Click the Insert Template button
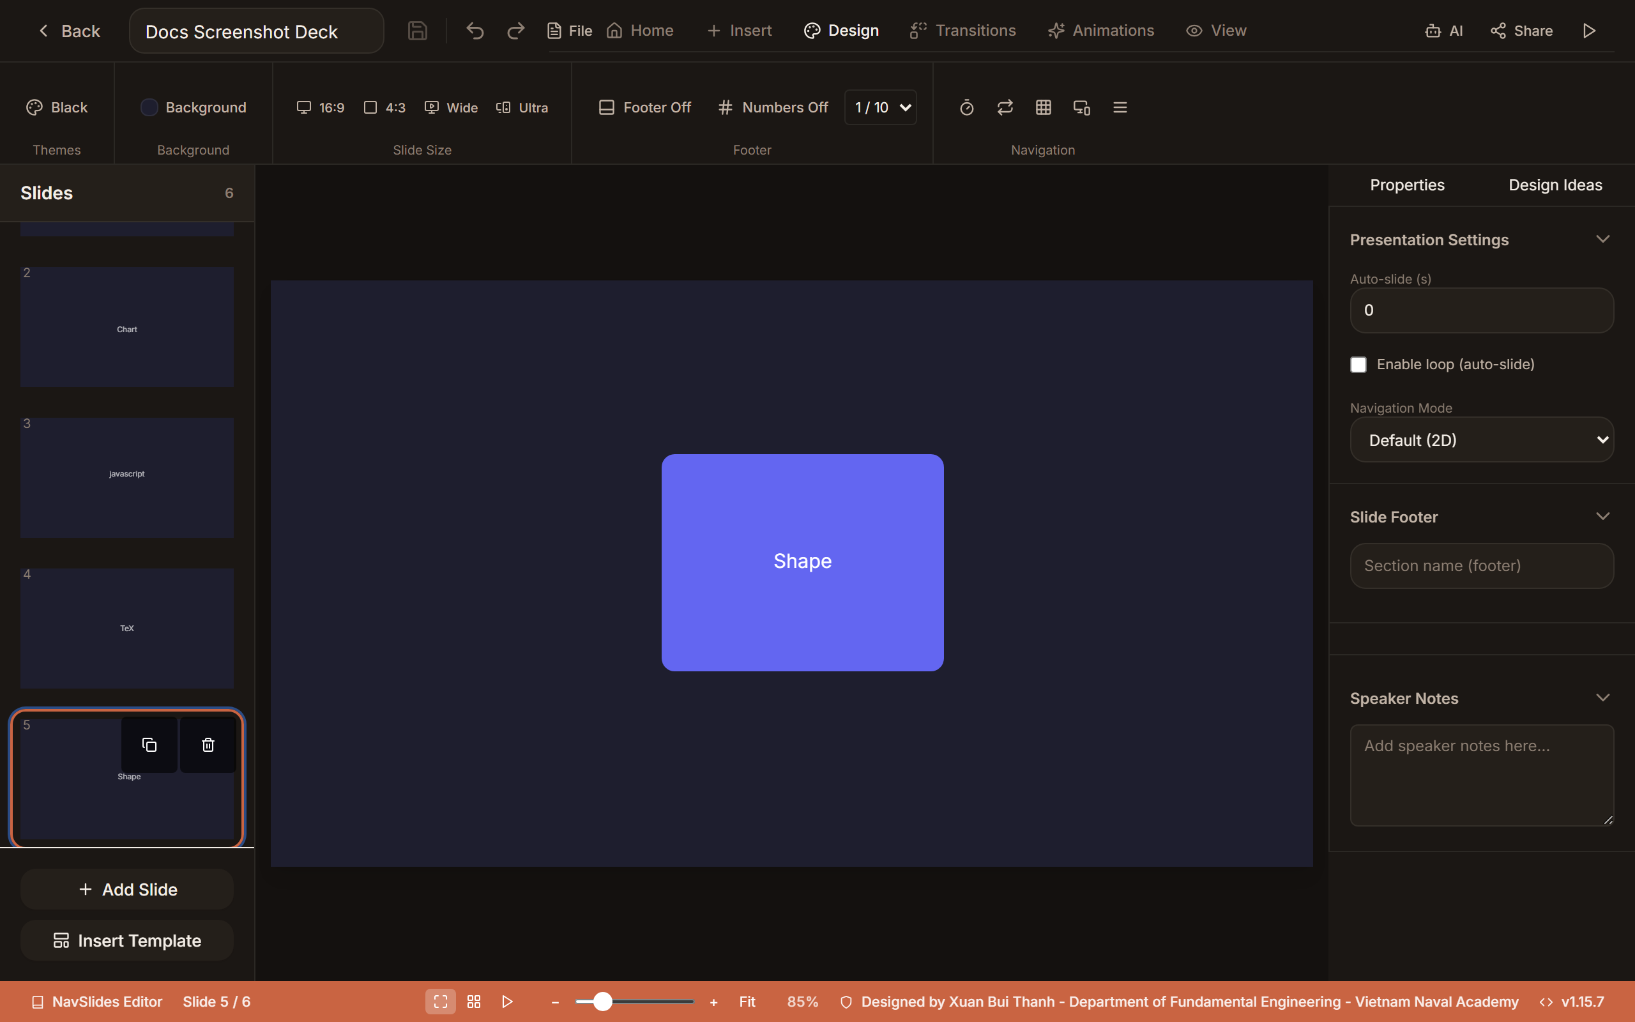Image resolution: width=1635 pixels, height=1022 pixels. [x=127, y=941]
